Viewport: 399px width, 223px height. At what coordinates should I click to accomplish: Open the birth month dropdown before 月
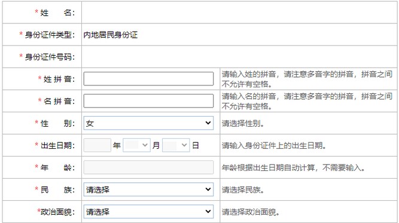pyautogui.click(x=136, y=145)
